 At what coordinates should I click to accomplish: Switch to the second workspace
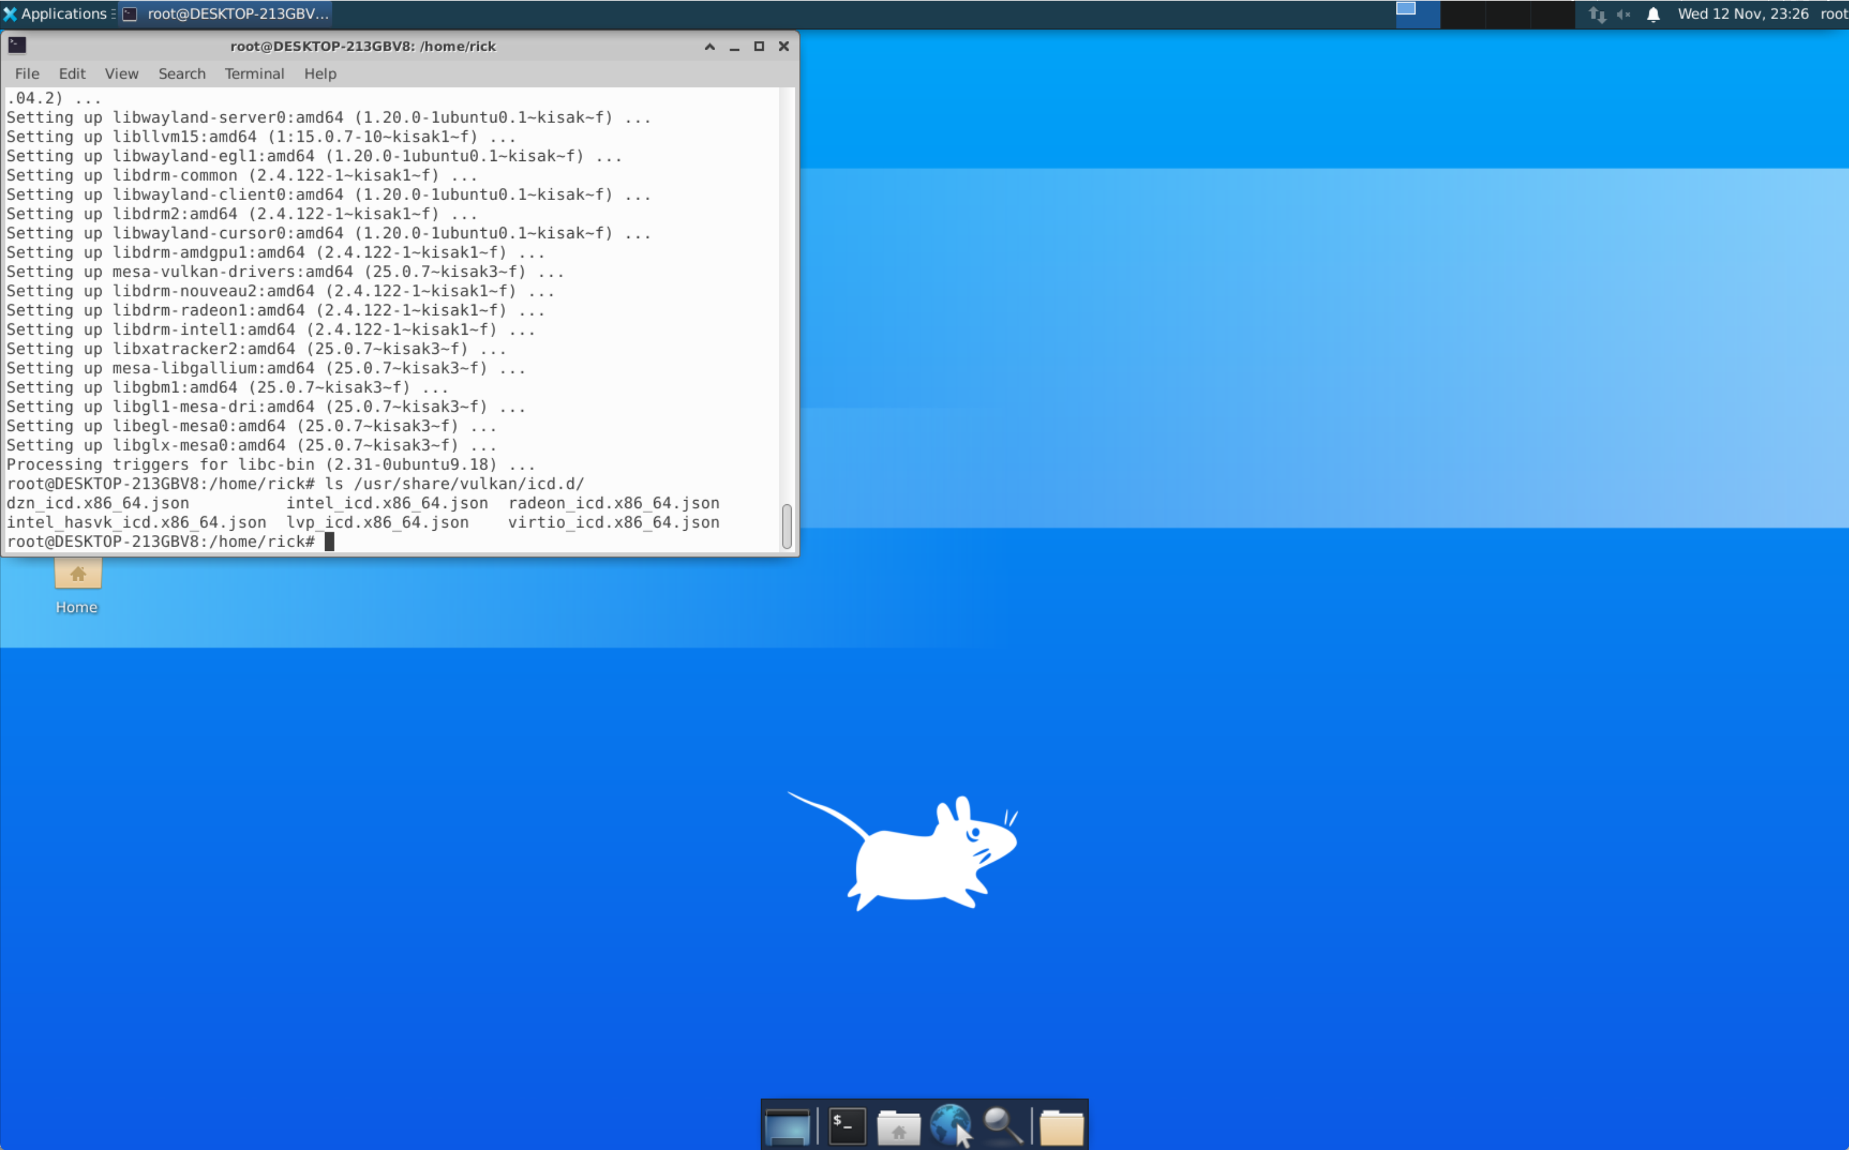click(1463, 13)
